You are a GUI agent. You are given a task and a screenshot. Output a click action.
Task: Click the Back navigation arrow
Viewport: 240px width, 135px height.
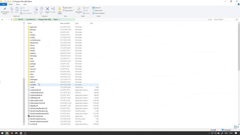click(2, 19)
